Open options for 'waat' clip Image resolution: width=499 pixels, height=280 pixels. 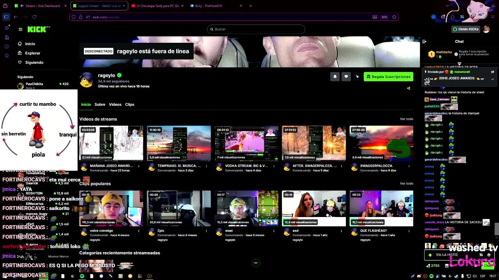coord(274,231)
